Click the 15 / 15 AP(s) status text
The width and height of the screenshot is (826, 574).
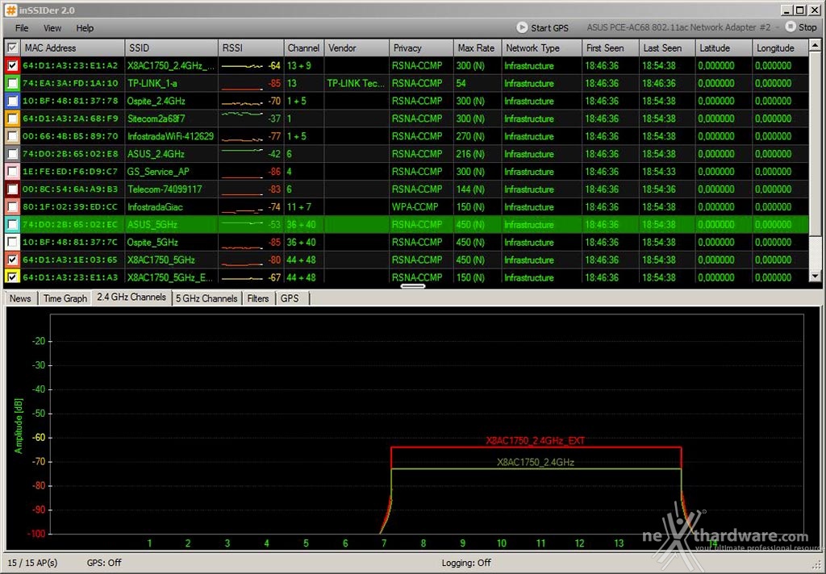tap(32, 563)
